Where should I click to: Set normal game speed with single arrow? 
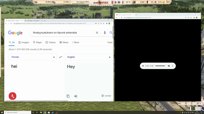tap(116, 2)
